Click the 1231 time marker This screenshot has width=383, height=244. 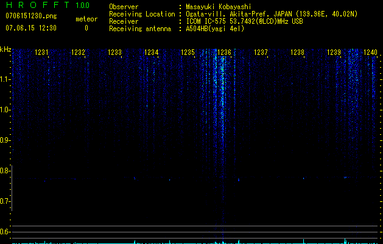pos(41,52)
